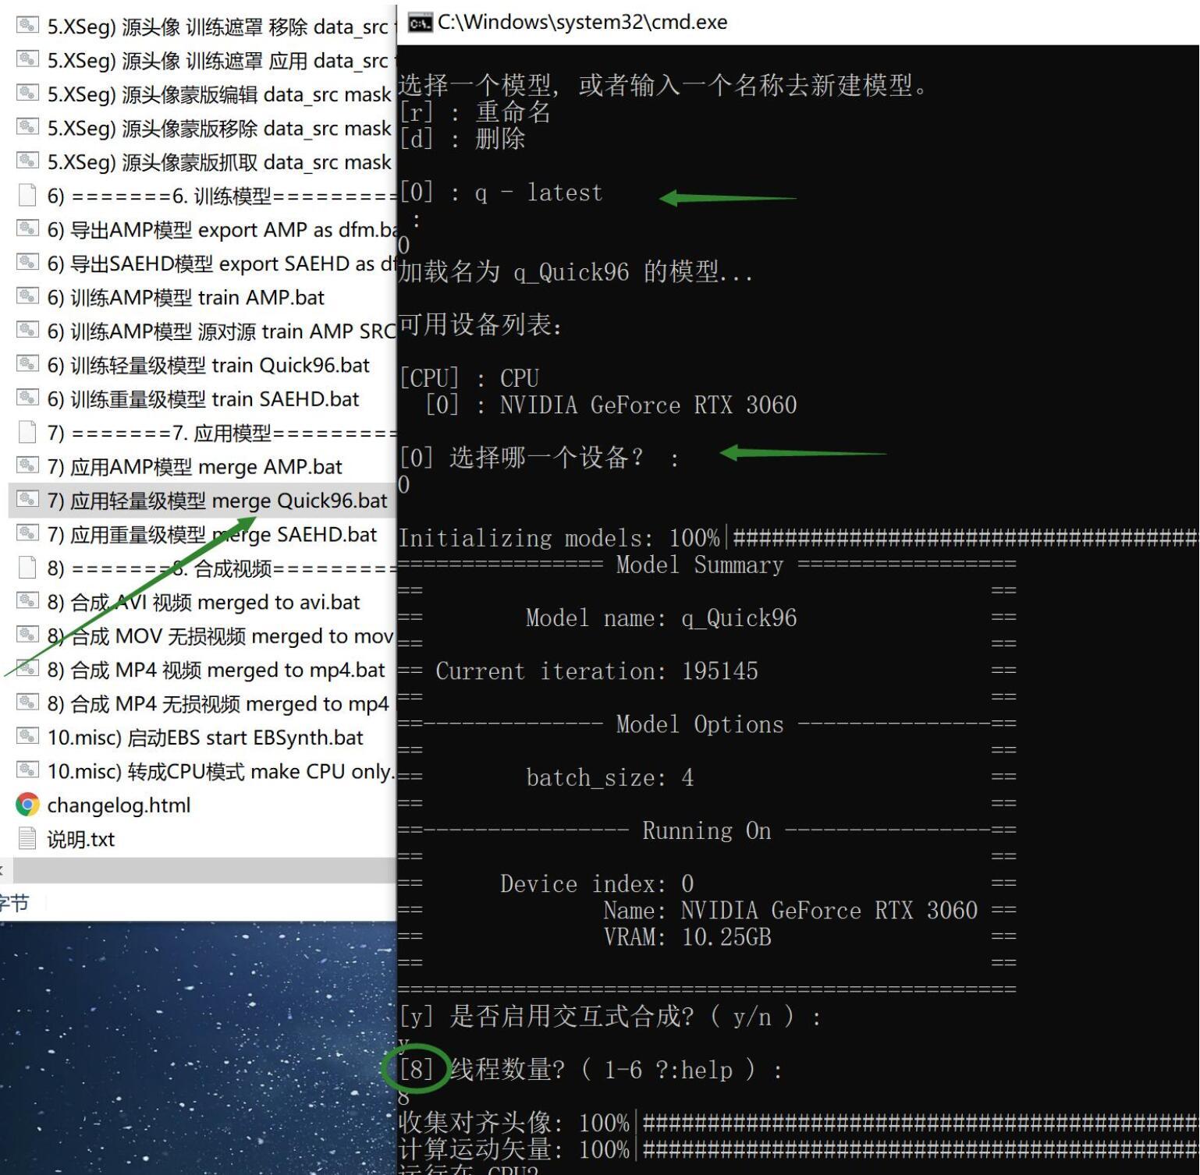Image resolution: width=1200 pixels, height=1175 pixels.
Task: Select file 导出AMP模型 export AMP as dfm
Action: point(222,230)
